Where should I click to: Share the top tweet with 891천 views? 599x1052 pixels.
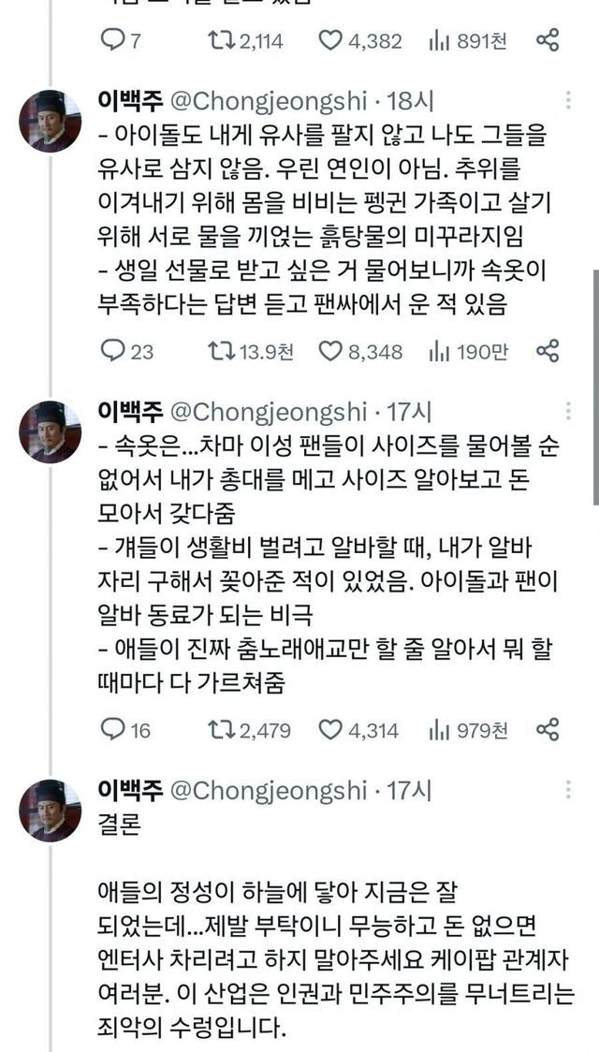click(x=548, y=40)
